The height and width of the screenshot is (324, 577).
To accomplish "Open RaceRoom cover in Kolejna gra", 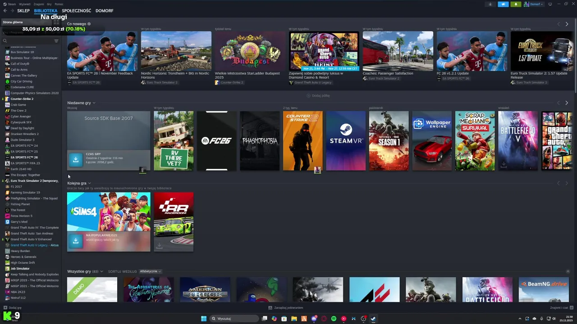I will point(174,222).
